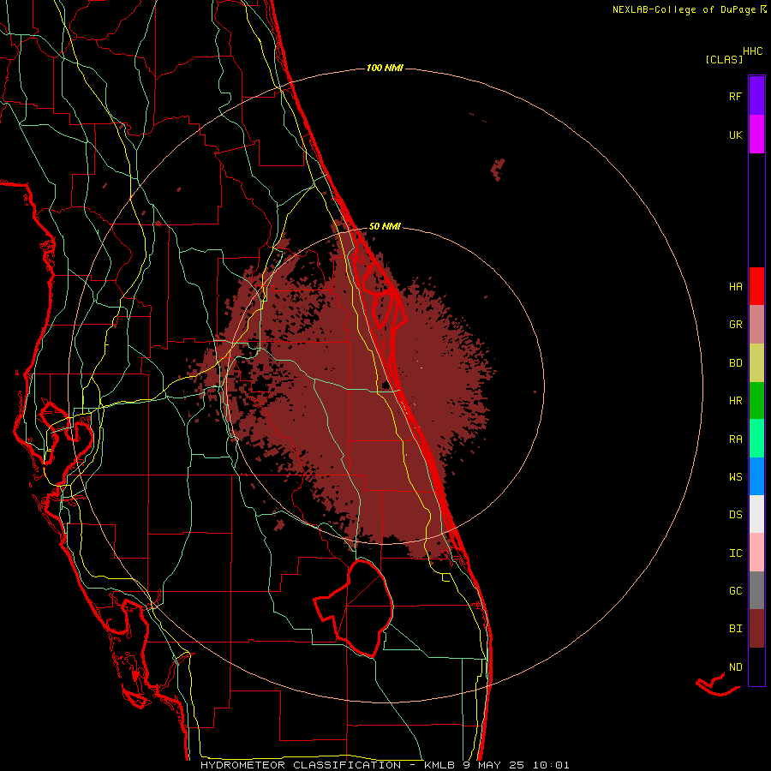Click the 9 MAY 25 date text
This screenshot has height=771, width=771.
click(x=493, y=765)
